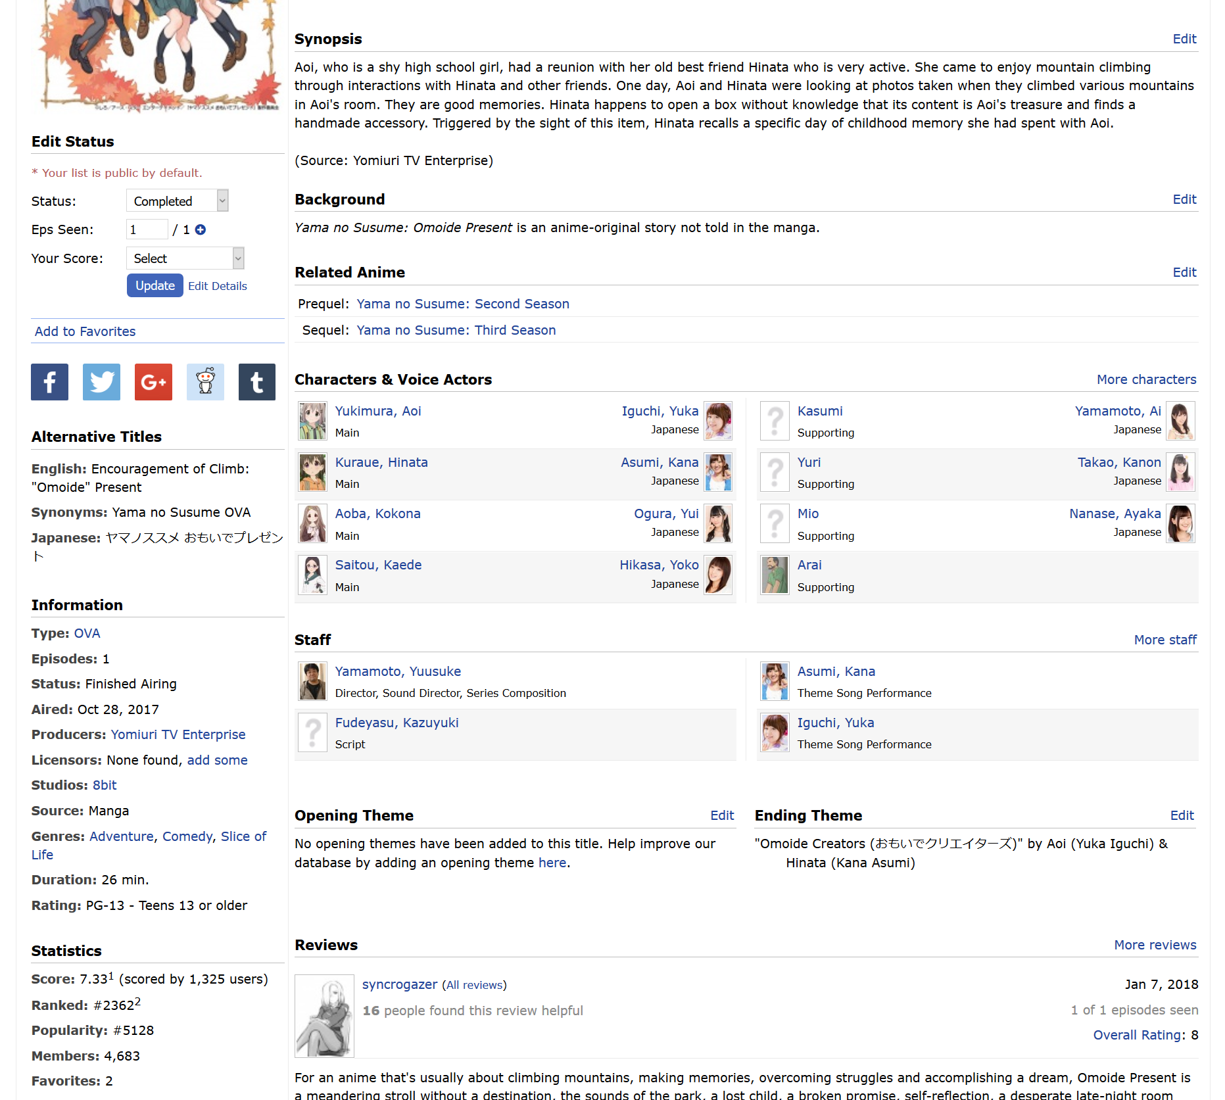Increment episodes seen with plus icon
Screen dimensions: 1225x1100
(201, 229)
